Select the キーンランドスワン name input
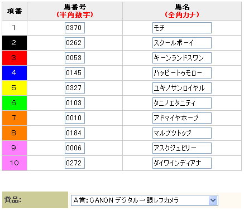The image size is (244, 211). pos(182,58)
